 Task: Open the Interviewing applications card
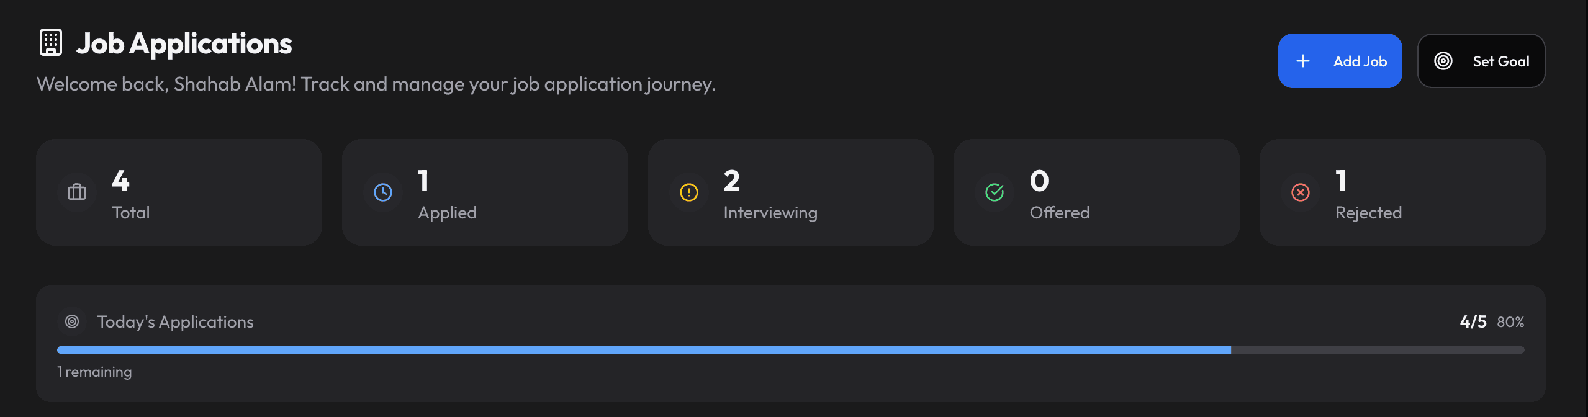point(791,192)
